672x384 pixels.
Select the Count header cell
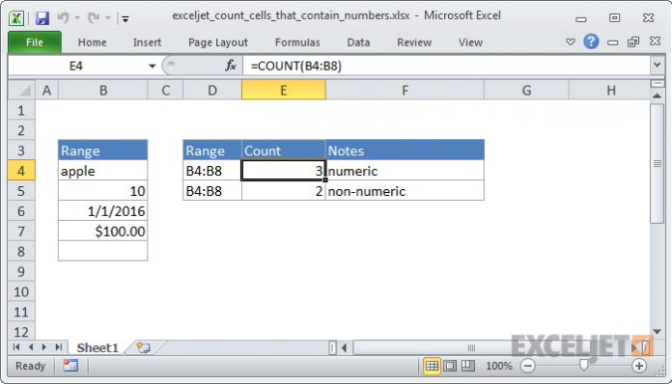[283, 151]
